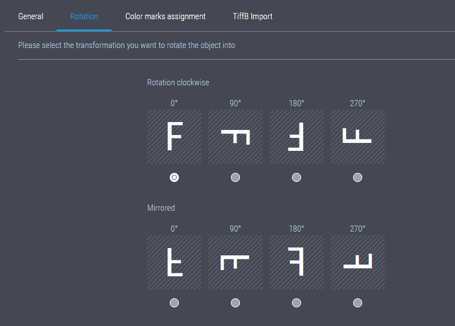Click the mirrored 90° preview image
Image resolution: width=455 pixels, height=326 pixels.
pos(235,262)
